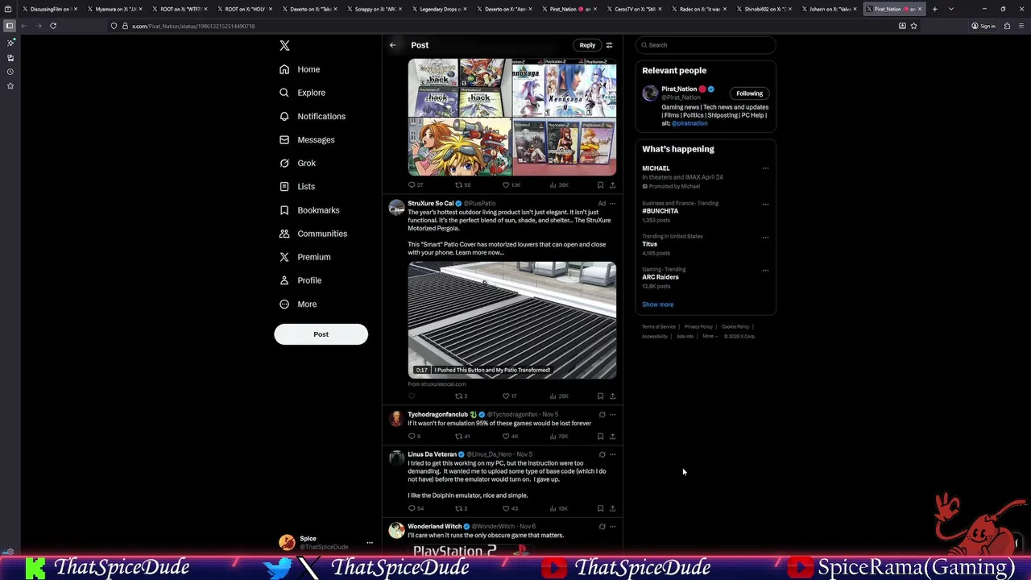Share Tychodragonfanclub's reply
Viewport: 1031px width, 580px height.
(x=612, y=437)
